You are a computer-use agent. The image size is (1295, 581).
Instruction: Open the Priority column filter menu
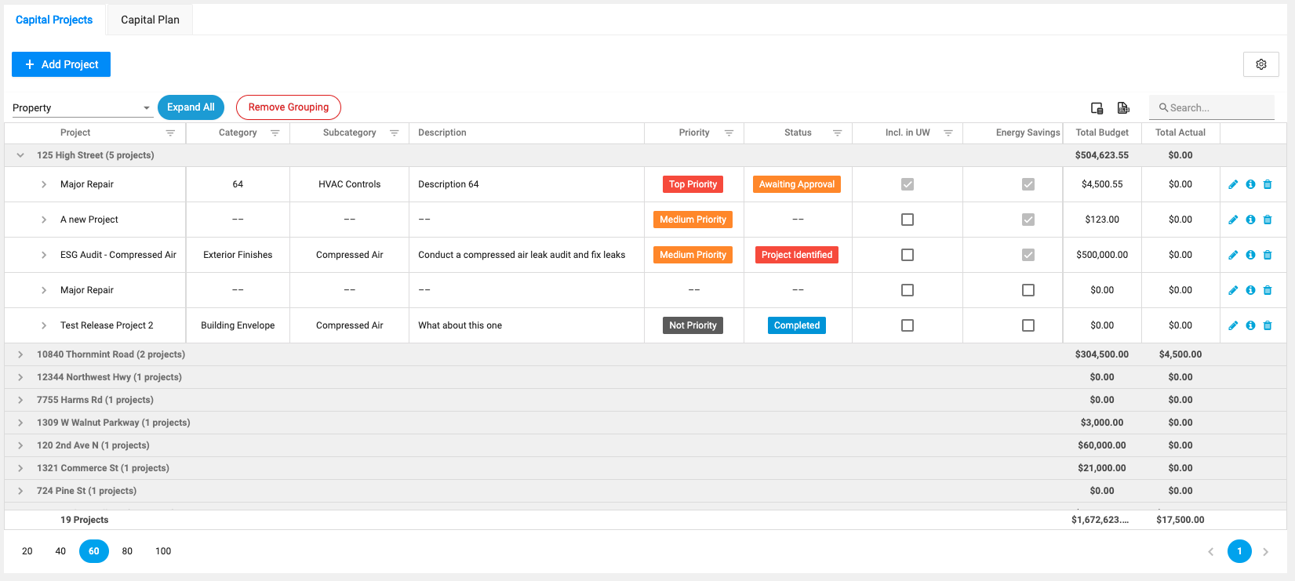click(729, 133)
